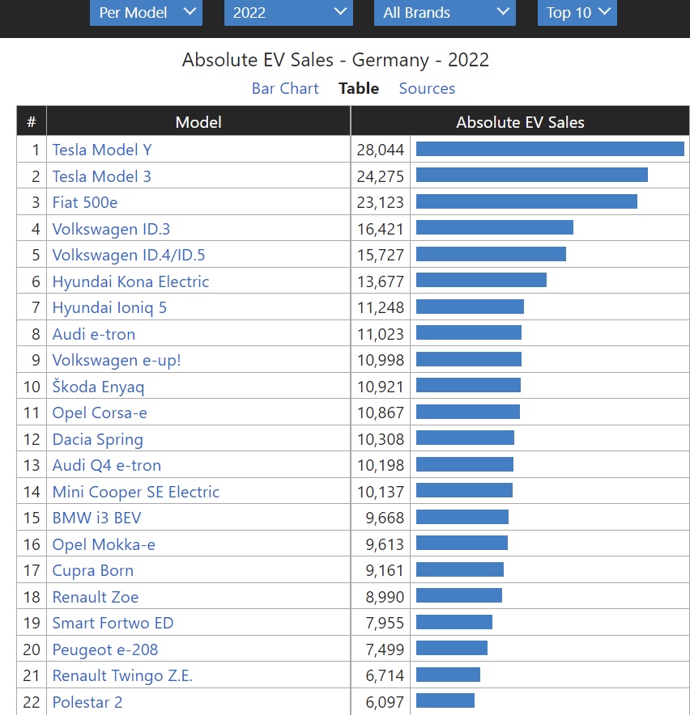Open the Per Model dropdown

[x=146, y=13]
